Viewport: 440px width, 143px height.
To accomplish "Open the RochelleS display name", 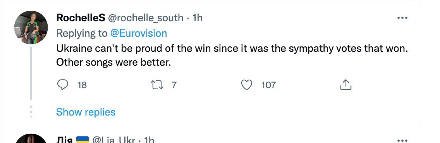I will coord(81,18).
